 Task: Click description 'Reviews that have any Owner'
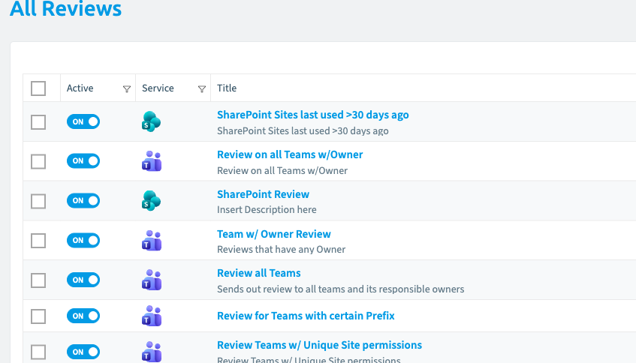click(x=281, y=249)
